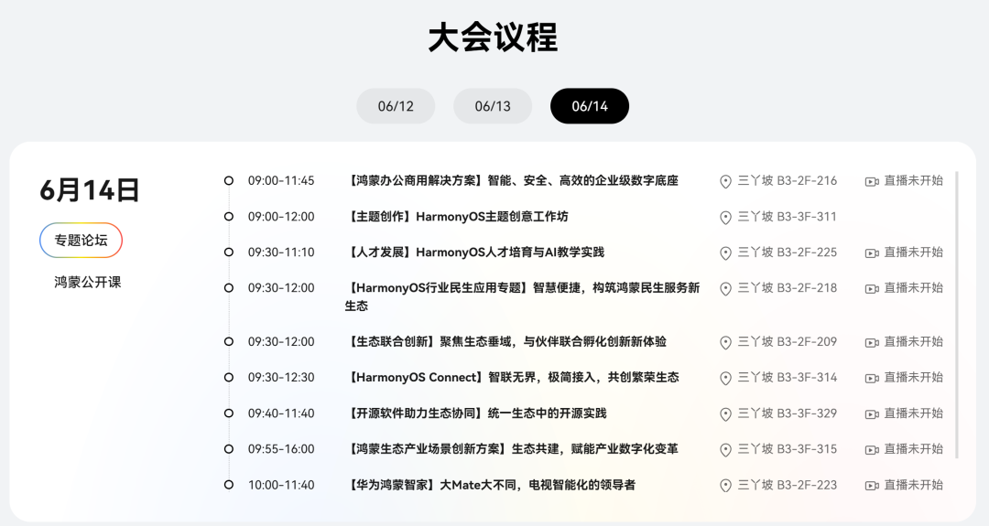Click live video icon for HarmonyOS行业民生应用专题 session
The height and width of the screenshot is (526, 989).
[x=872, y=288]
